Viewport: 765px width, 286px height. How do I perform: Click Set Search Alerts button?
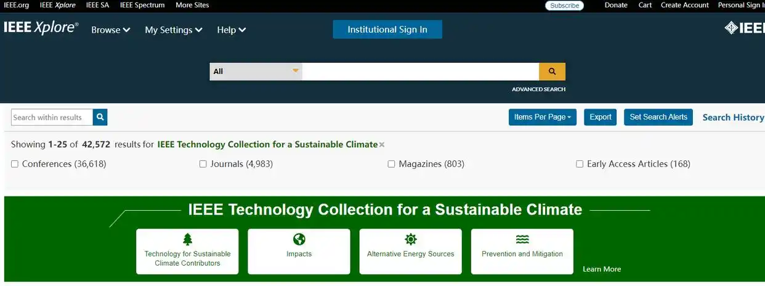(658, 117)
